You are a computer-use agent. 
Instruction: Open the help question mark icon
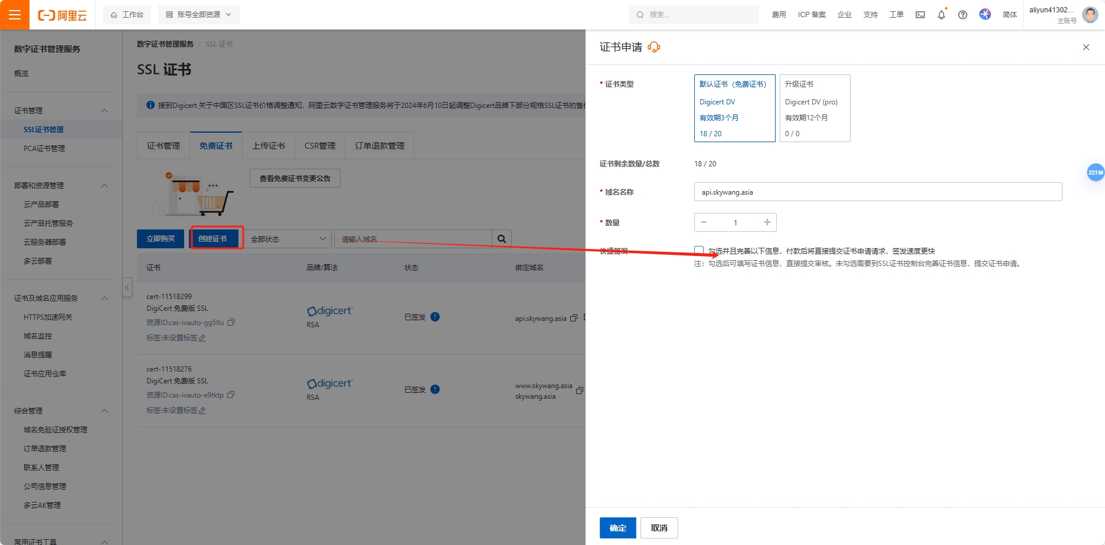963,15
